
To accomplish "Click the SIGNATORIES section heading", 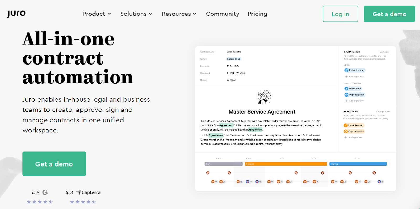I will tap(352, 52).
